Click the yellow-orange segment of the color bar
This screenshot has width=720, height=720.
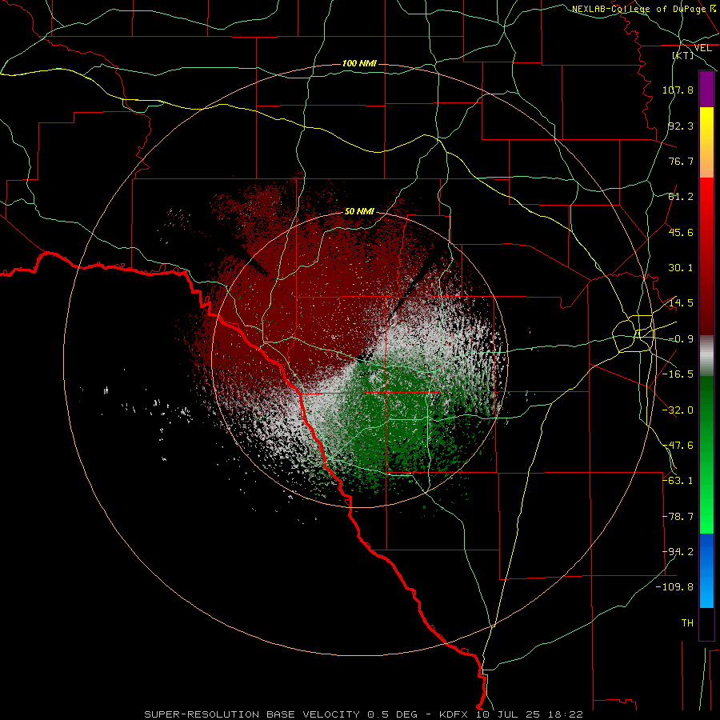pos(706,142)
